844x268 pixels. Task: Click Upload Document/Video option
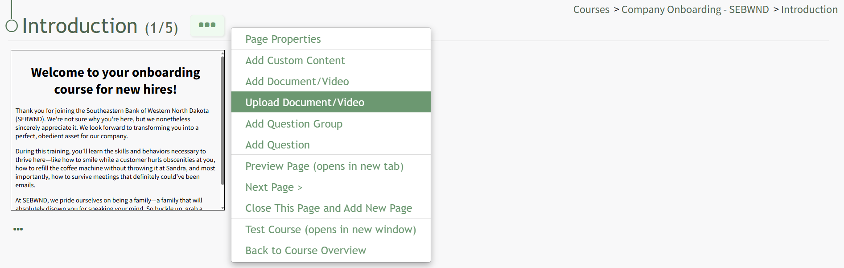(331, 102)
